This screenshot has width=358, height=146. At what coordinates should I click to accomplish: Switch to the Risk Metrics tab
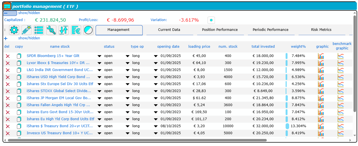[x=321, y=30]
